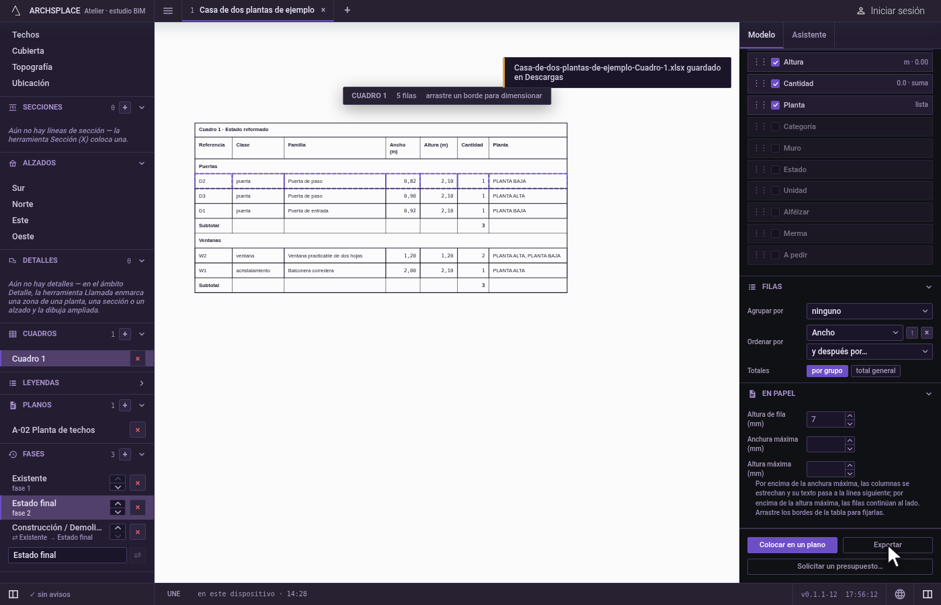This screenshot has height=605, width=941.
Task: Expand the LEYENDAS section
Action: (142, 383)
